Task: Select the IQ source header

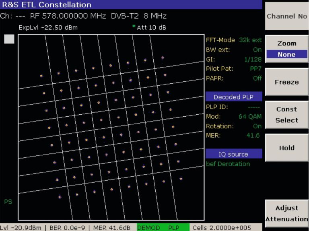Action: click(234, 154)
